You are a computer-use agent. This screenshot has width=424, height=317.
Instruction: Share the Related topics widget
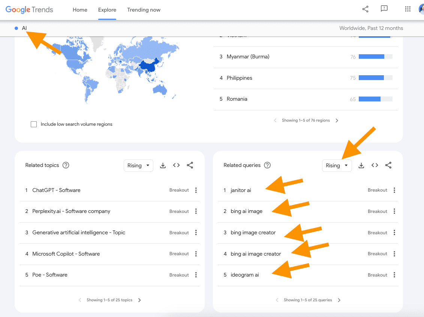190,165
